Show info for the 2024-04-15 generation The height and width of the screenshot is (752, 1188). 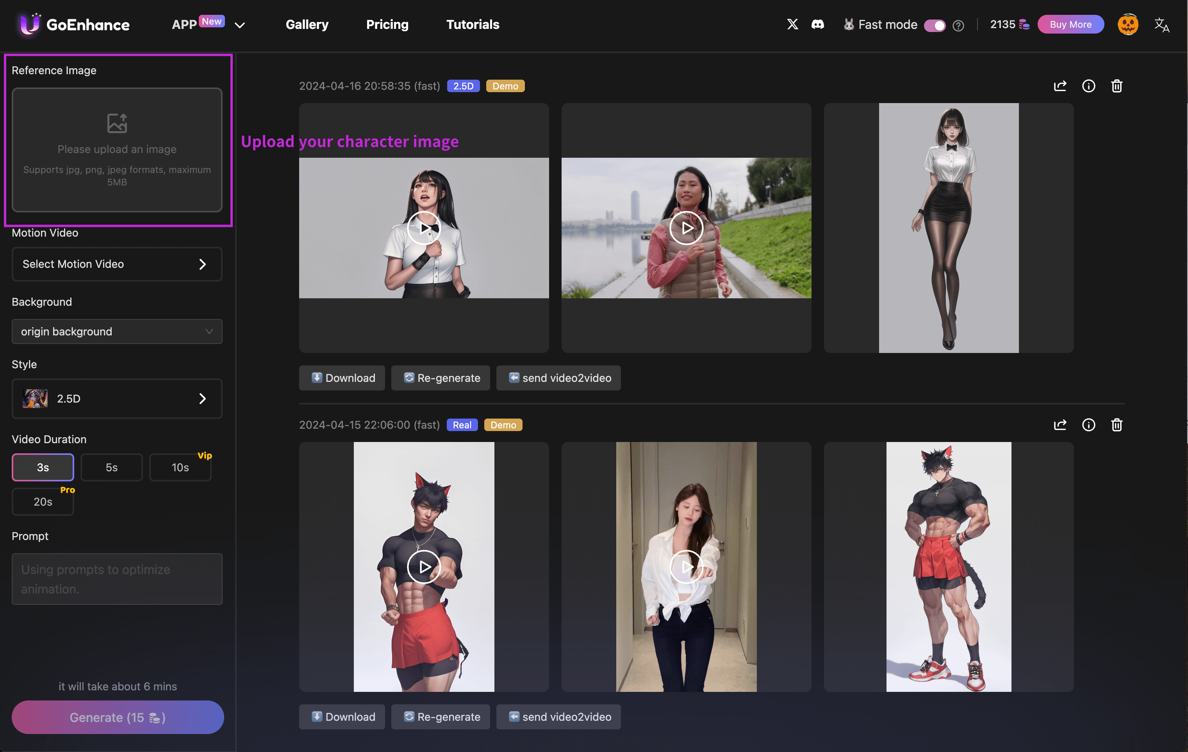click(x=1088, y=424)
